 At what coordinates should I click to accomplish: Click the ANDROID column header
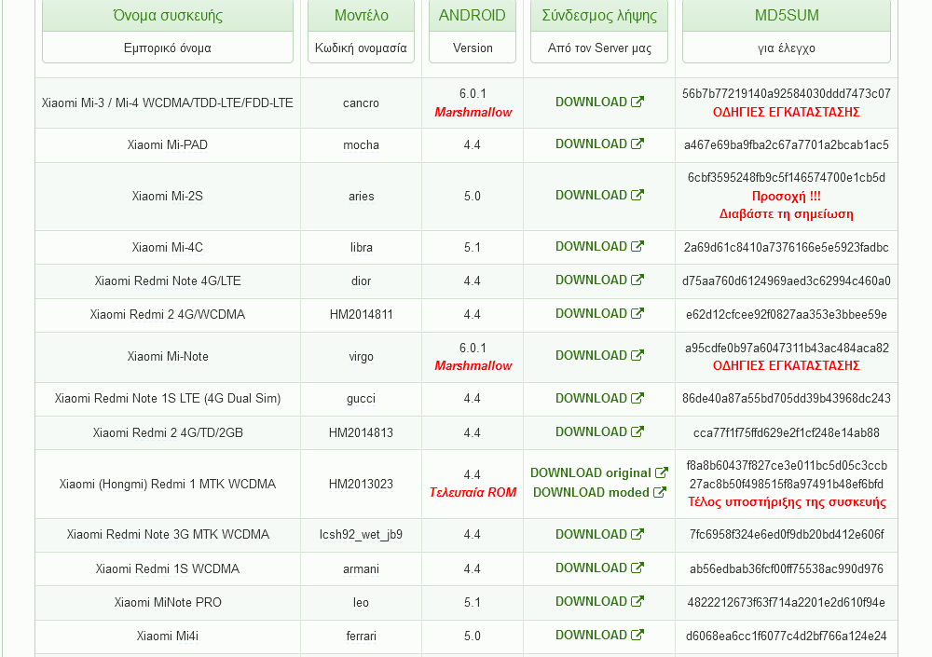(473, 16)
